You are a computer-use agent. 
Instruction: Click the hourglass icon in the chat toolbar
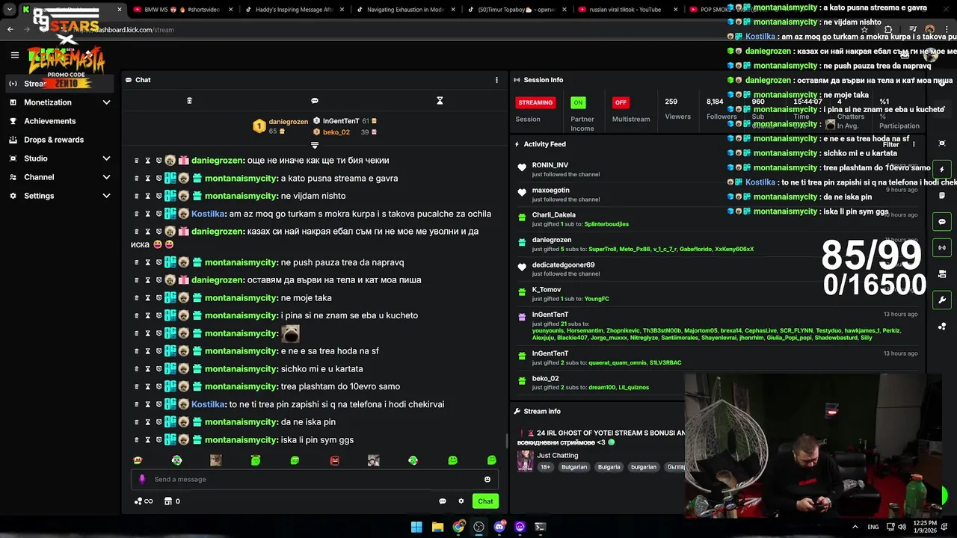coord(440,101)
